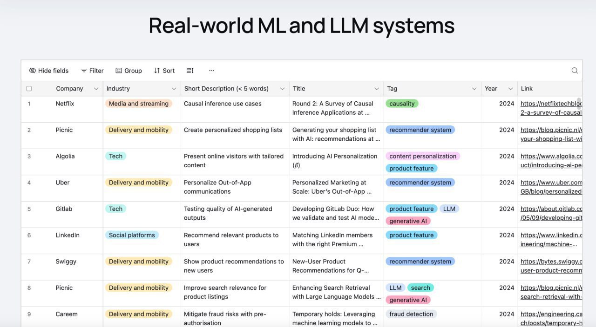Open the Filter options
Image resolution: width=596 pixels, height=327 pixels.
92,71
